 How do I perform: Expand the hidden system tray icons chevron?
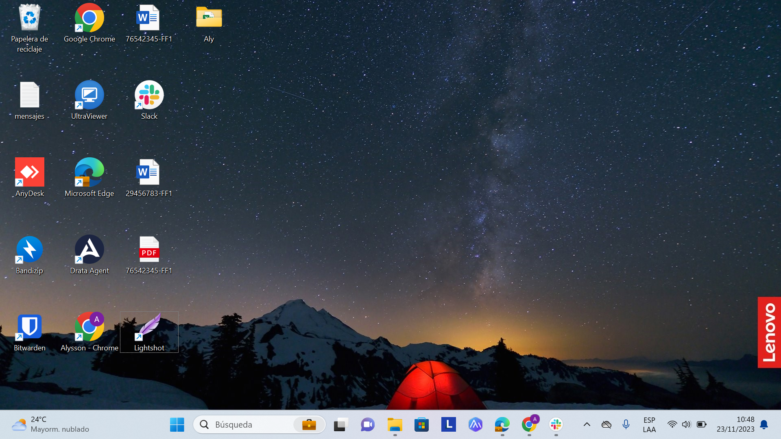click(x=587, y=424)
